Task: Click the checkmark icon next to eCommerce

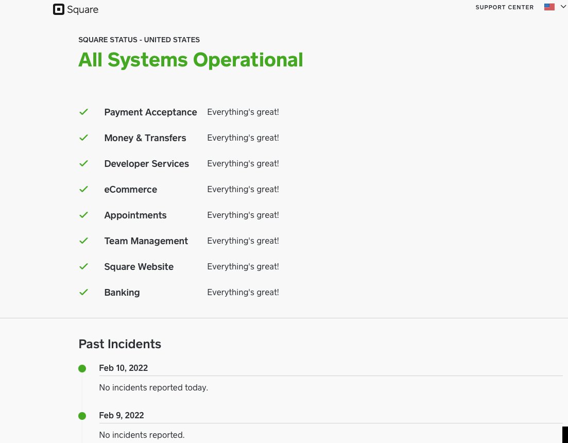Action: click(x=83, y=189)
